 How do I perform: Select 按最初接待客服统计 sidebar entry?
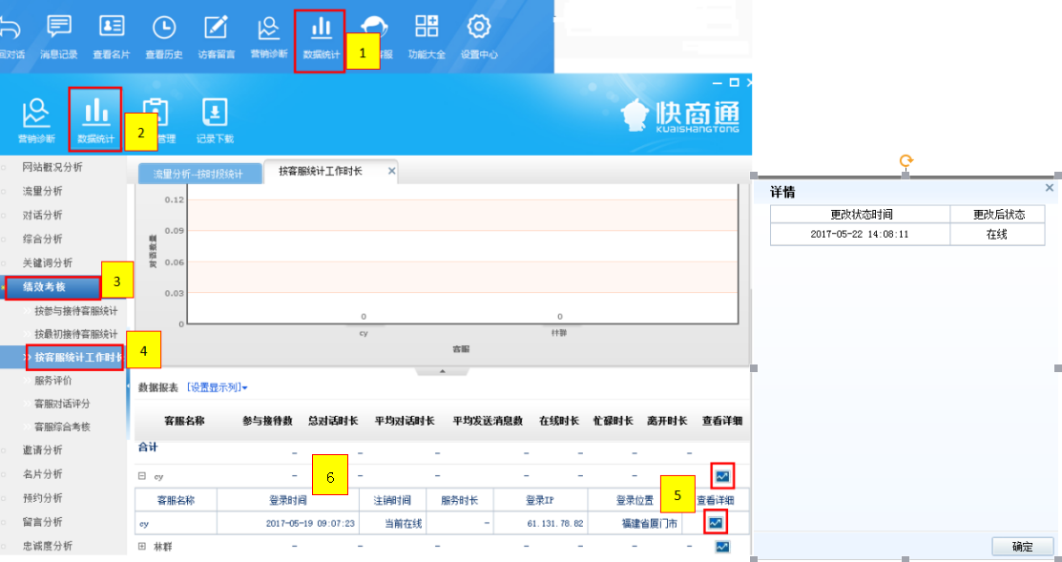click(75, 334)
